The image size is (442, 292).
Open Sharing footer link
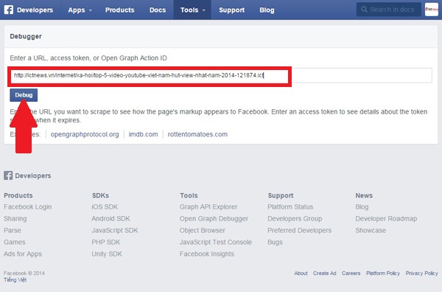[x=15, y=219]
